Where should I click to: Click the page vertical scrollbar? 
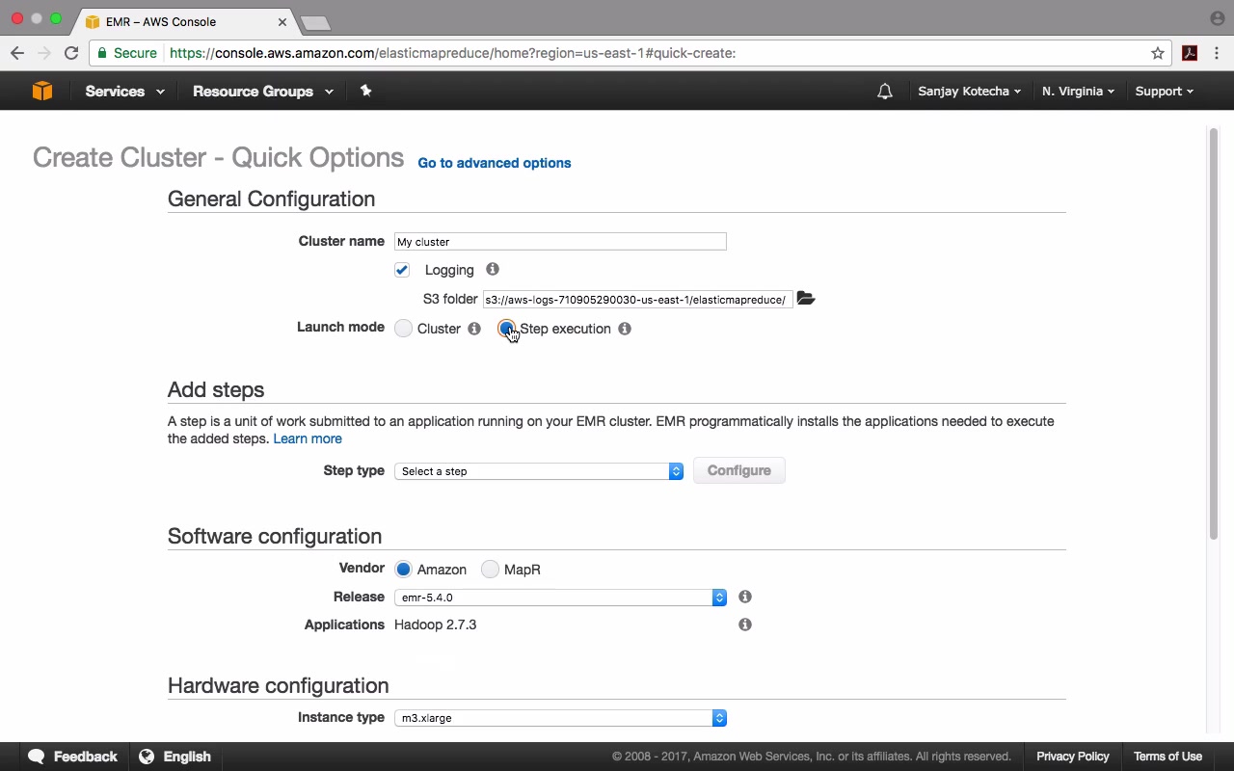coord(1213,333)
